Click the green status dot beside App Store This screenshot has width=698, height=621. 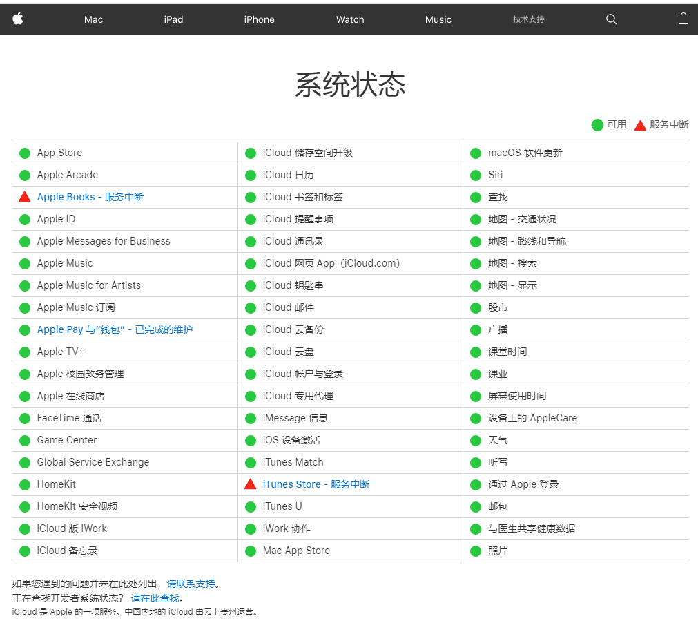pos(25,153)
